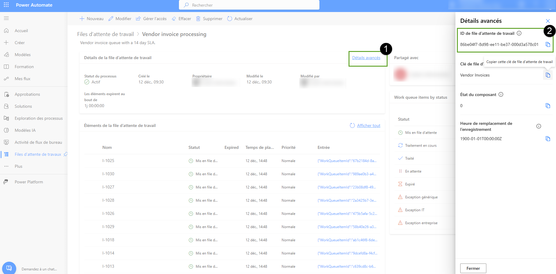Screen dimensions: 556x274
Task: Click Gérer l'accès in the command bar
Action: coord(151,19)
